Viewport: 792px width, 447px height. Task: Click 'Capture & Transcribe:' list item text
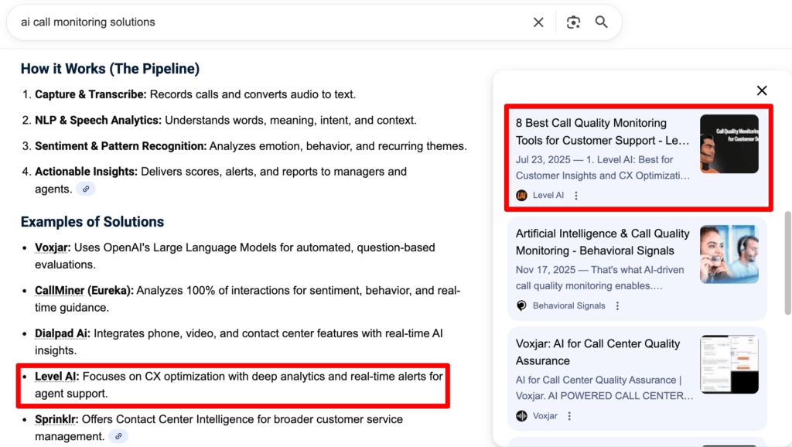[195, 94]
